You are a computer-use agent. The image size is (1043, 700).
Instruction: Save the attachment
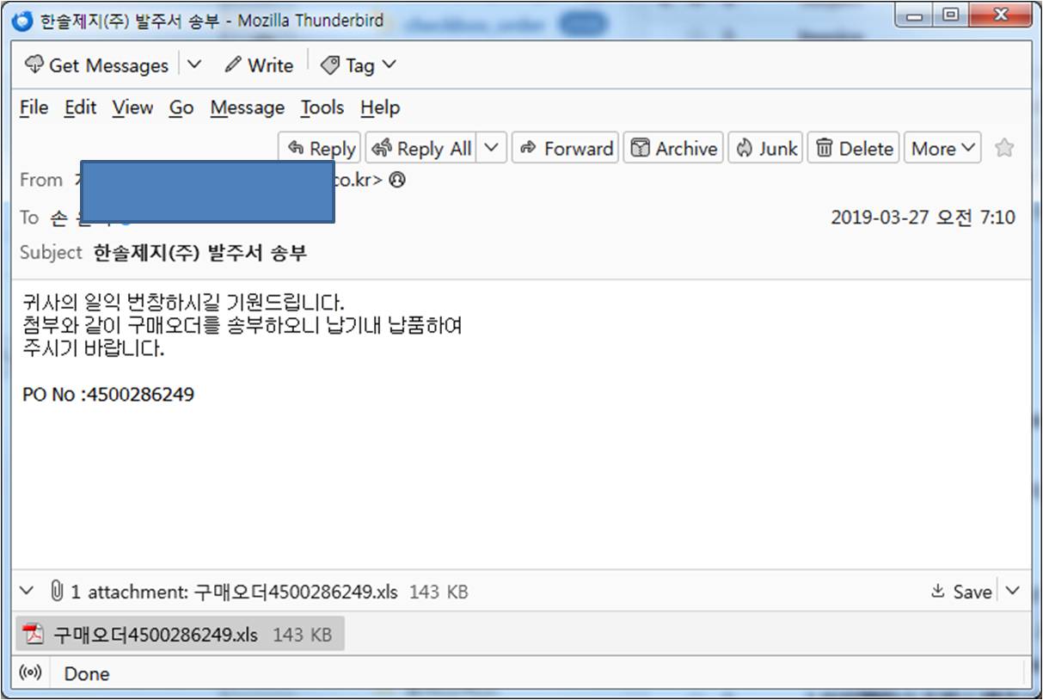coord(961,592)
